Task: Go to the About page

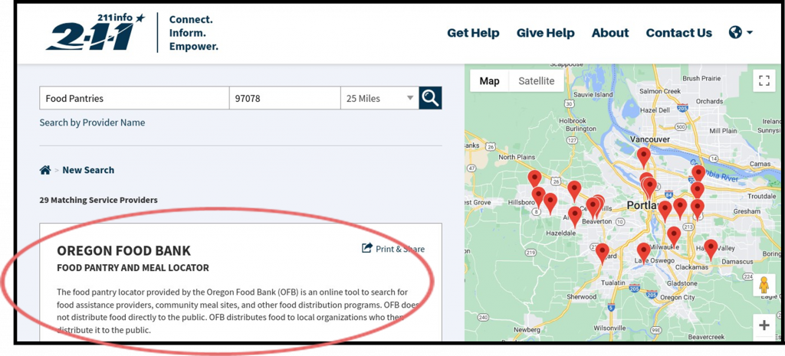Action: click(x=609, y=33)
